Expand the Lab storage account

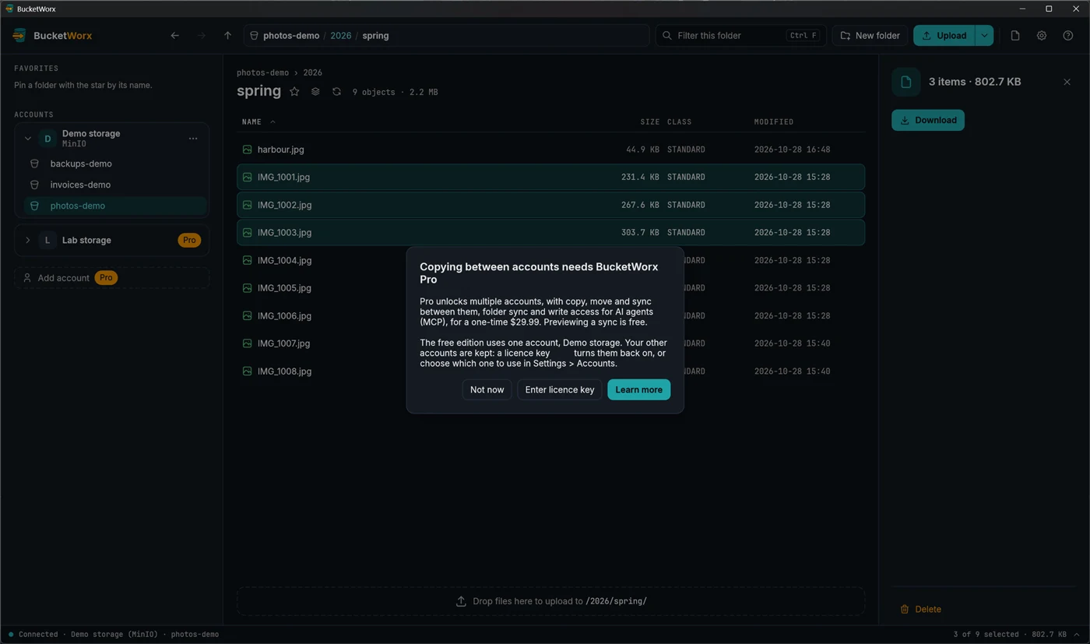point(28,241)
